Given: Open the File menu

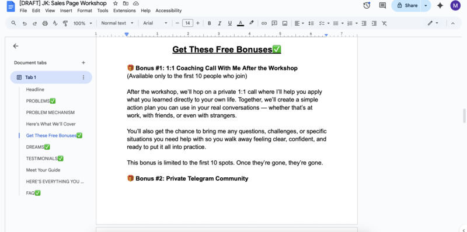Looking at the screenshot, I should (x=23, y=10).
